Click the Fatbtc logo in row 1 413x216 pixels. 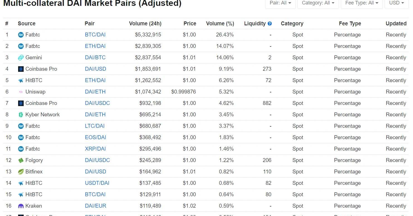tap(21, 35)
